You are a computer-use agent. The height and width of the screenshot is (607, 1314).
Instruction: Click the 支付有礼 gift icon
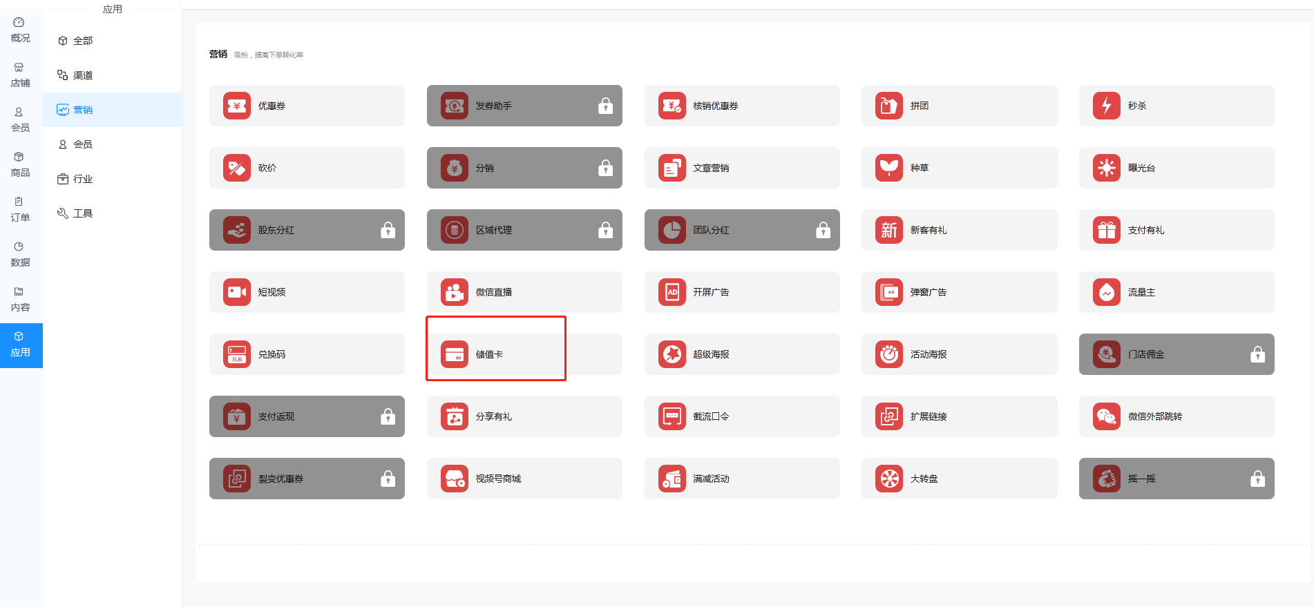tap(1107, 230)
